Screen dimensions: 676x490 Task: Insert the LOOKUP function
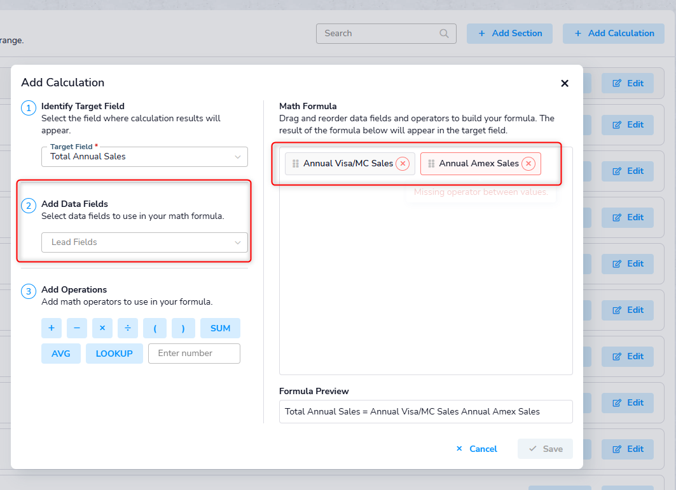(114, 354)
